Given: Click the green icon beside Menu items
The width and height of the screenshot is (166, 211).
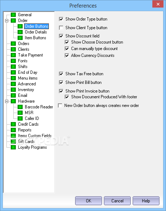Looking at the screenshot, I should (x=13, y=78).
